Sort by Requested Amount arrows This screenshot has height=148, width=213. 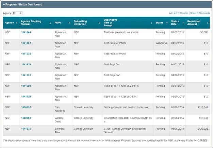click(x=207, y=23)
